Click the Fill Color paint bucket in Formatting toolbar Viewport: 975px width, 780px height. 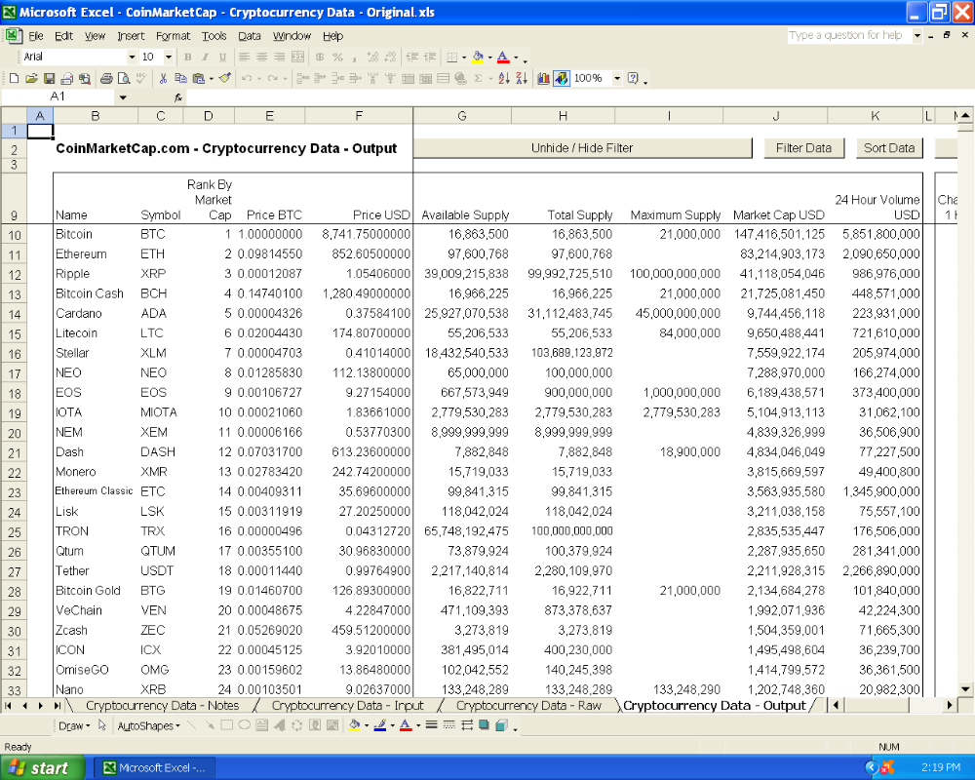click(x=478, y=58)
